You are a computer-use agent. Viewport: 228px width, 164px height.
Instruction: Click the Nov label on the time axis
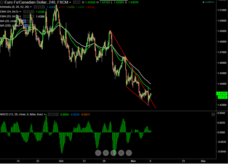click(133, 161)
